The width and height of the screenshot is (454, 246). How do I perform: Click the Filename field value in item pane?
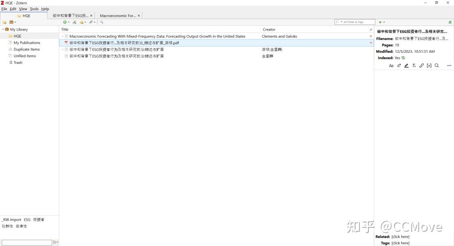422,39
